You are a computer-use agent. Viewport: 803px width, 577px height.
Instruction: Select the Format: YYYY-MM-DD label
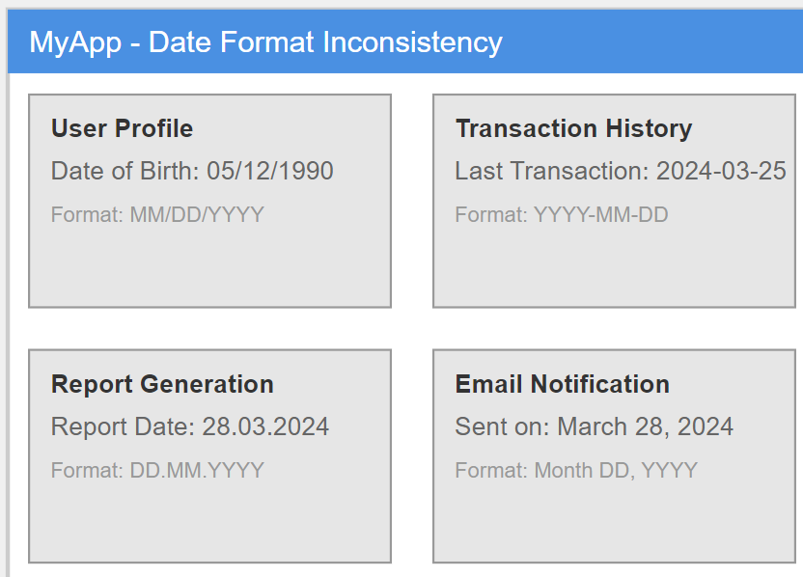[x=562, y=214]
